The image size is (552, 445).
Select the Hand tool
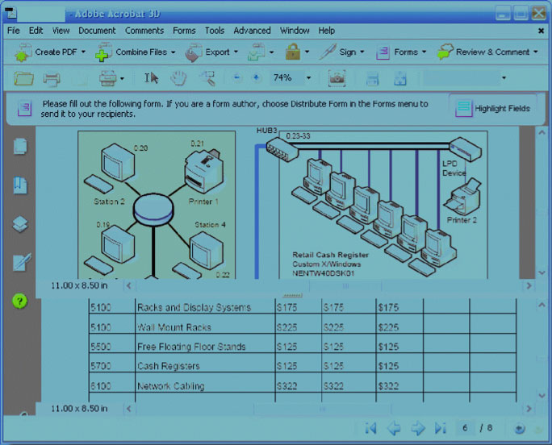(x=178, y=78)
